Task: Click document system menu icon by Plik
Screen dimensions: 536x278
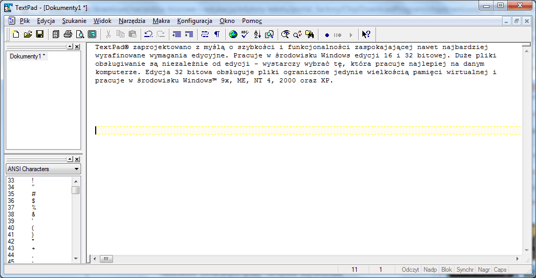Action: [12, 21]
